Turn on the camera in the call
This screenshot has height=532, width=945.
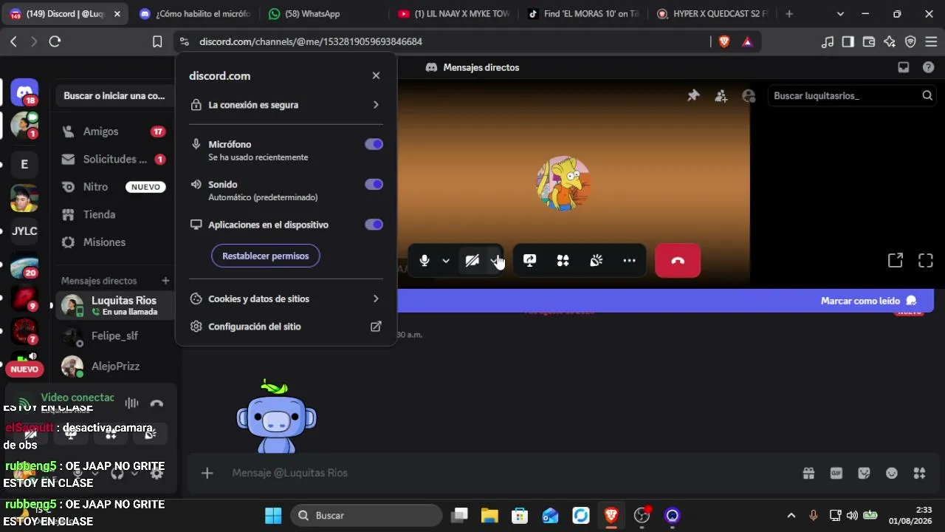pos(472,261)
